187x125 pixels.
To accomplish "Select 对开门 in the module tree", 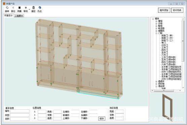I will [164, 45].
